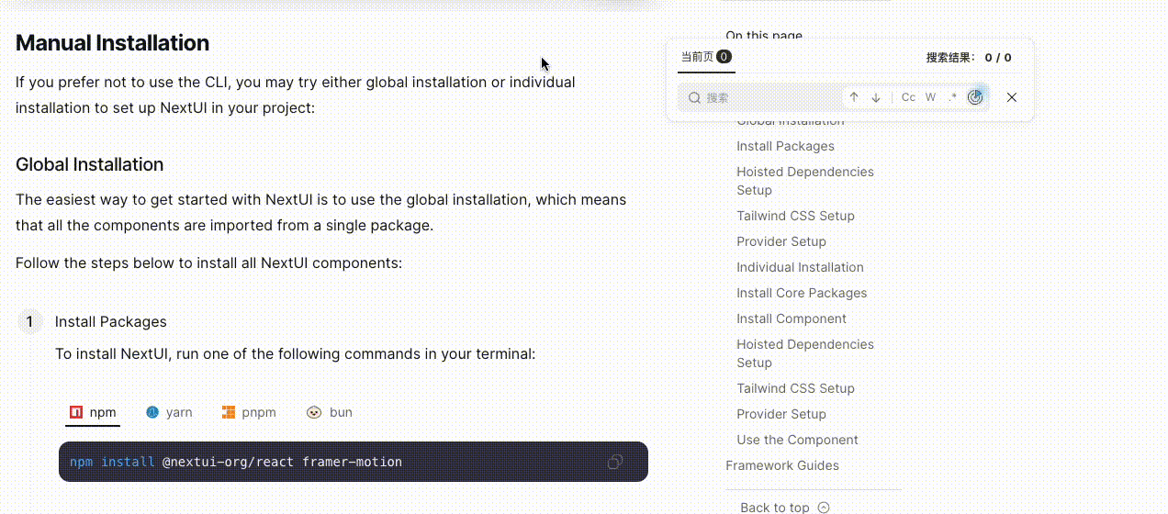
Task: Toggle case-sensitive Cc search option
Action: (908, 97)
